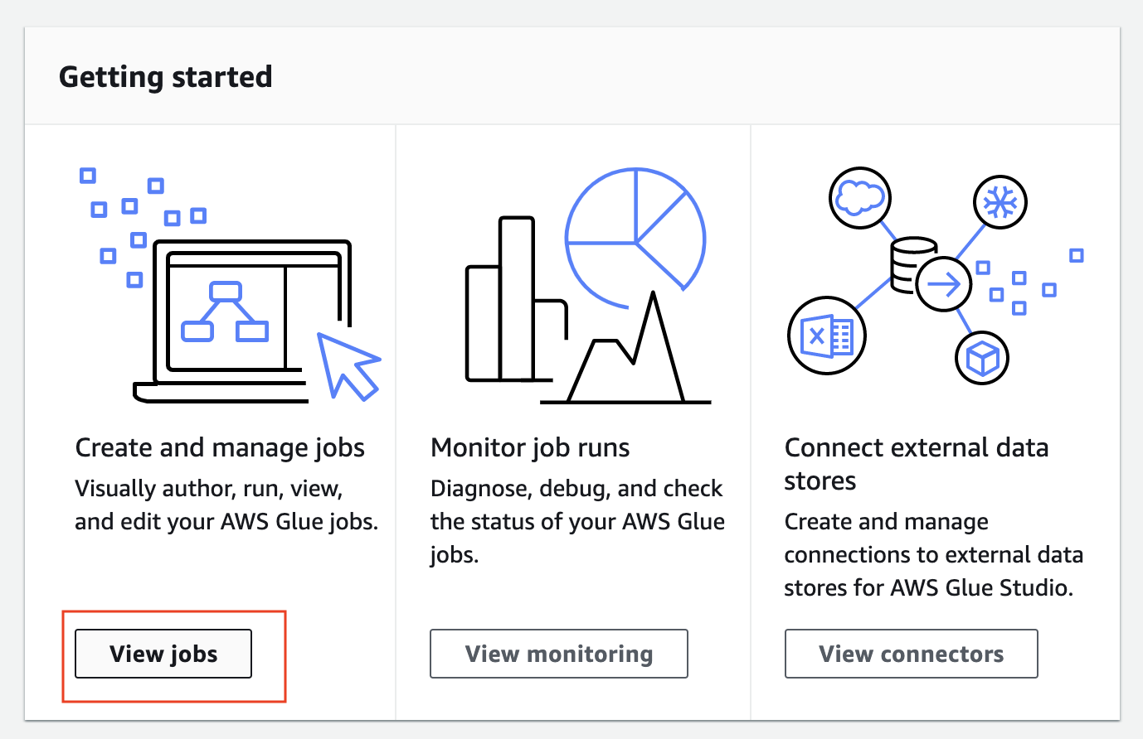Click the Create and manage jobs title
The width and height of the screenshot is (1143, 739).
coord(220,447)
